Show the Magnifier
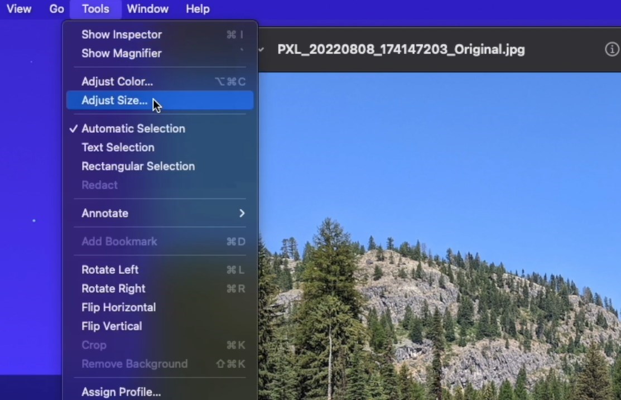The width and height of the screenshot is (621, 400). (x=121, y=54)
